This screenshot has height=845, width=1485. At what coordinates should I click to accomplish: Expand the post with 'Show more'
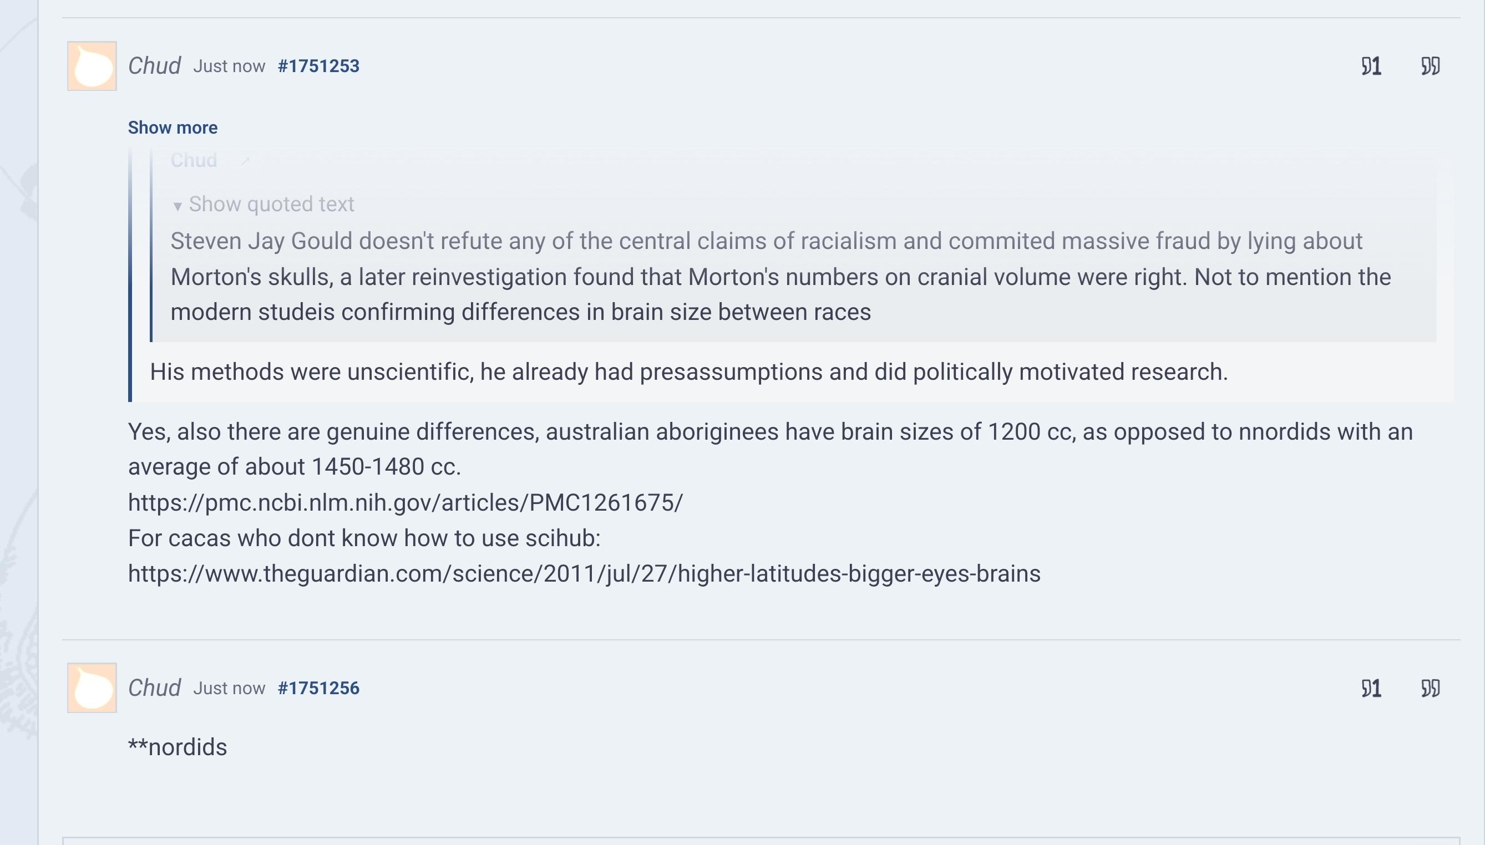coord(173,128)
